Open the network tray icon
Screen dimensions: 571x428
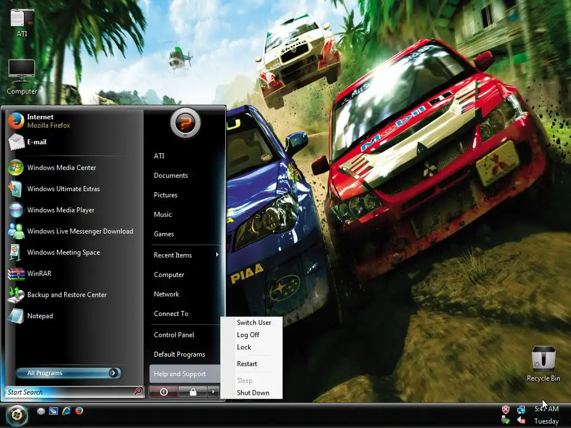coord(521,410)
